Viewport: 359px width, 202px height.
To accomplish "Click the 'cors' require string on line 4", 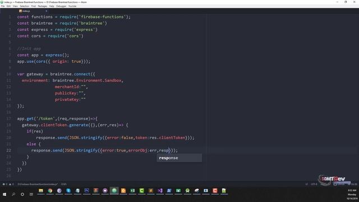I will point(73,36).
